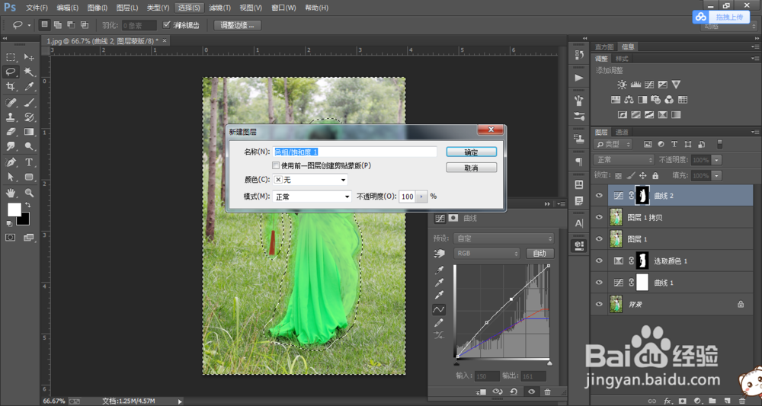762x406 pixels.
Task: Toggle Quick Mask mode icon
Action: tap(10, 238)
